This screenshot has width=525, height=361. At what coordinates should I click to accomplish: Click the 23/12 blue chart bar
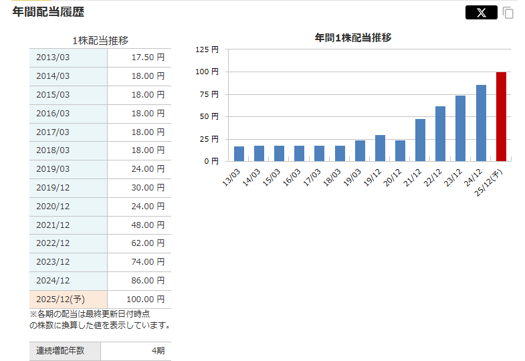pyautogui.click(x=461, y=128)
